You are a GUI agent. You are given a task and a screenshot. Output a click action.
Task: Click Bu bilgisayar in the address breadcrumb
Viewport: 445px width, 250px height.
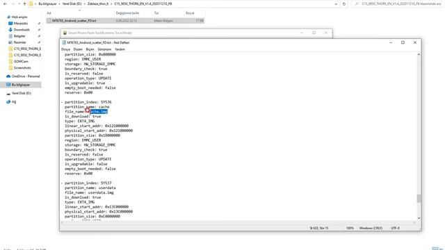click(x=47, y=4)
